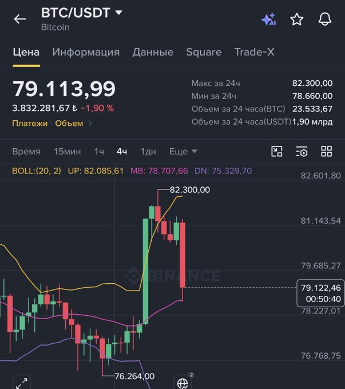Switch to the Цена tab
This screenshot has height=389, width=345.
26,53
